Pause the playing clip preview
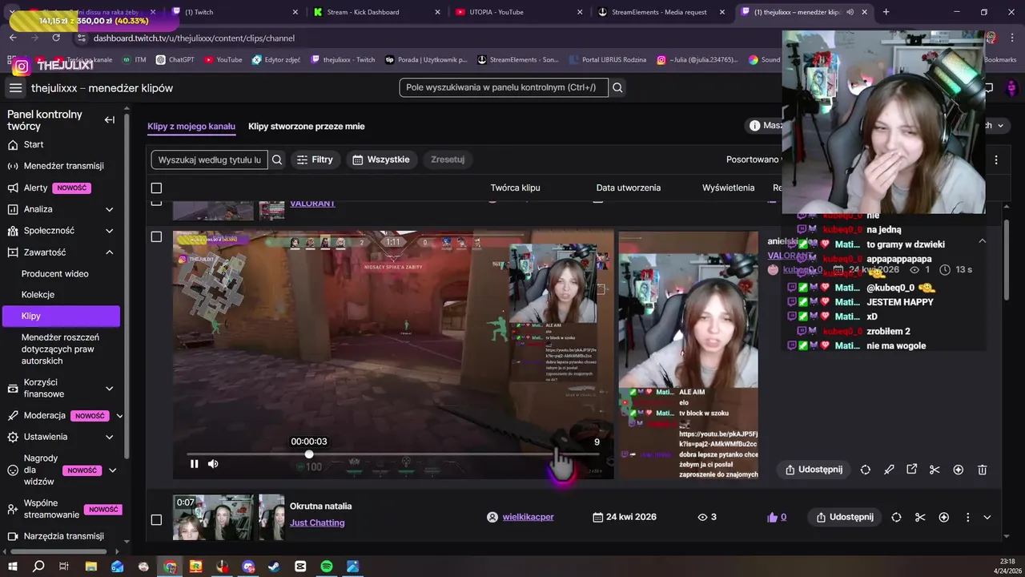The height and width of the screenshot is (577, 1025). coord(194,464)
